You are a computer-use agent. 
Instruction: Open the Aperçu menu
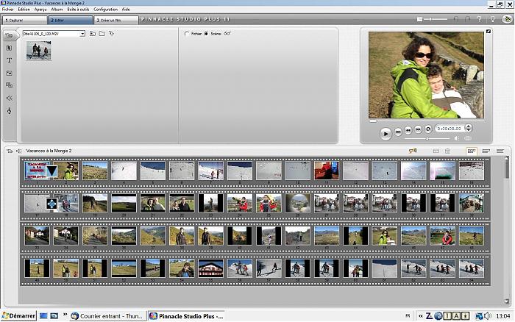pos(40,10)
